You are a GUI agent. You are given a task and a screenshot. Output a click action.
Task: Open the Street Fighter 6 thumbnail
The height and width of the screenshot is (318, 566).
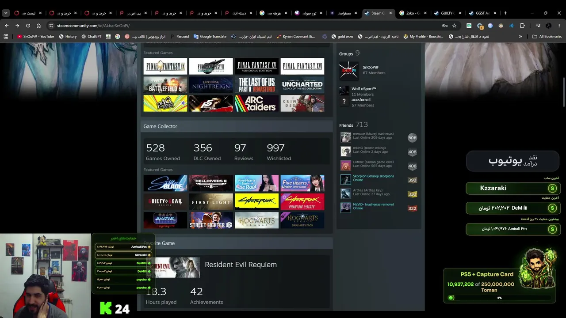211,220
